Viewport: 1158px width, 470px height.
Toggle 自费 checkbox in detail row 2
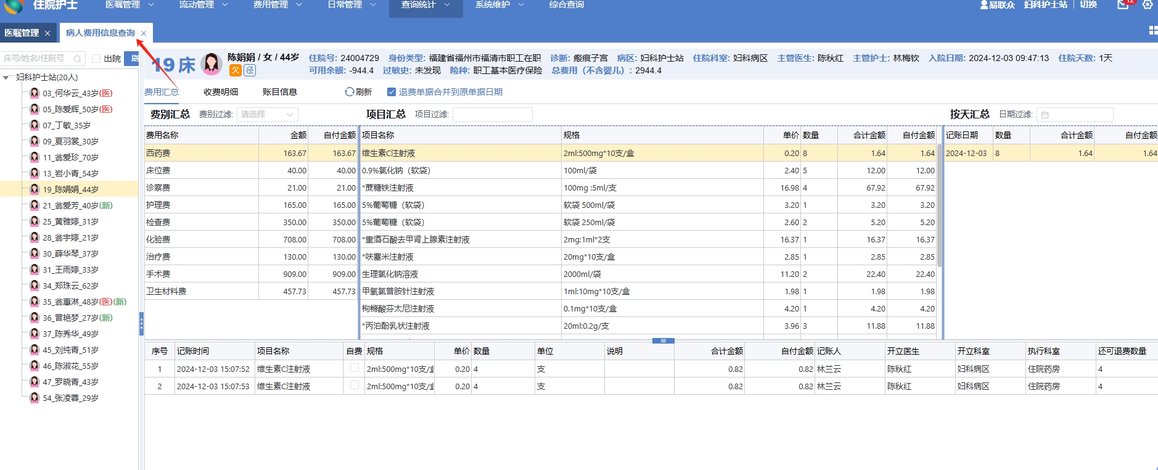pyautogui.click(x=355, y=385)
